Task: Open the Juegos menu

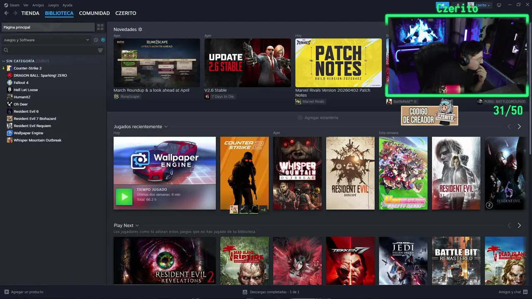Action: [x=53, y=5]
